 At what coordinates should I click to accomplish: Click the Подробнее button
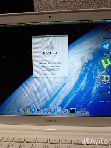[50, 69]
